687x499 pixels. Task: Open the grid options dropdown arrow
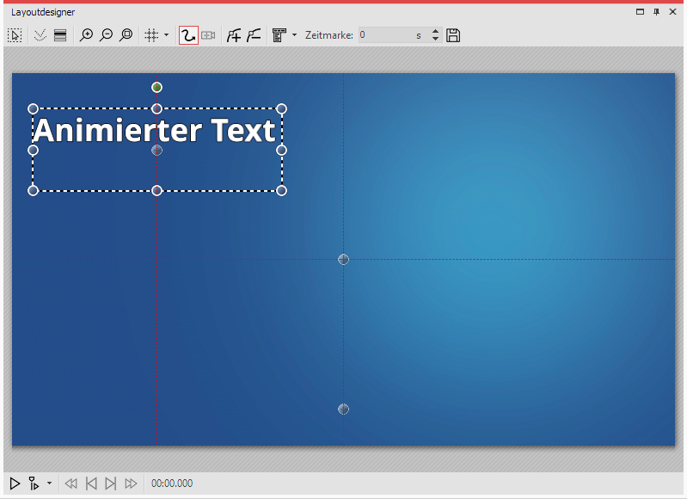point(166,35)
